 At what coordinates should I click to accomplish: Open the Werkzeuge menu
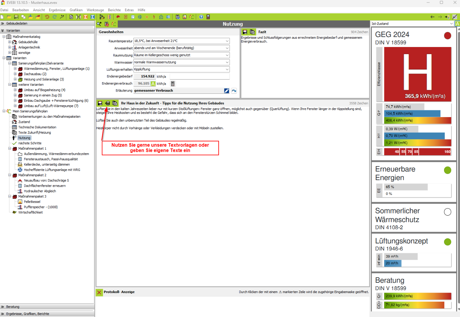(95, 10)
